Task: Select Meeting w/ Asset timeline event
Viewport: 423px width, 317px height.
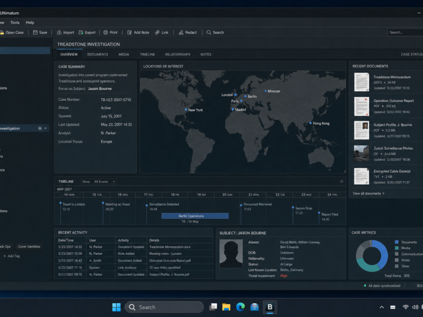Action: (x=117, y=207)
